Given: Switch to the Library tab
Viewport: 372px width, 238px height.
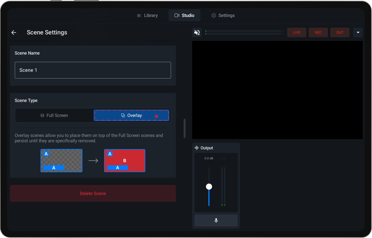Looking at the screenshot, I should click(x=151, y=15).
